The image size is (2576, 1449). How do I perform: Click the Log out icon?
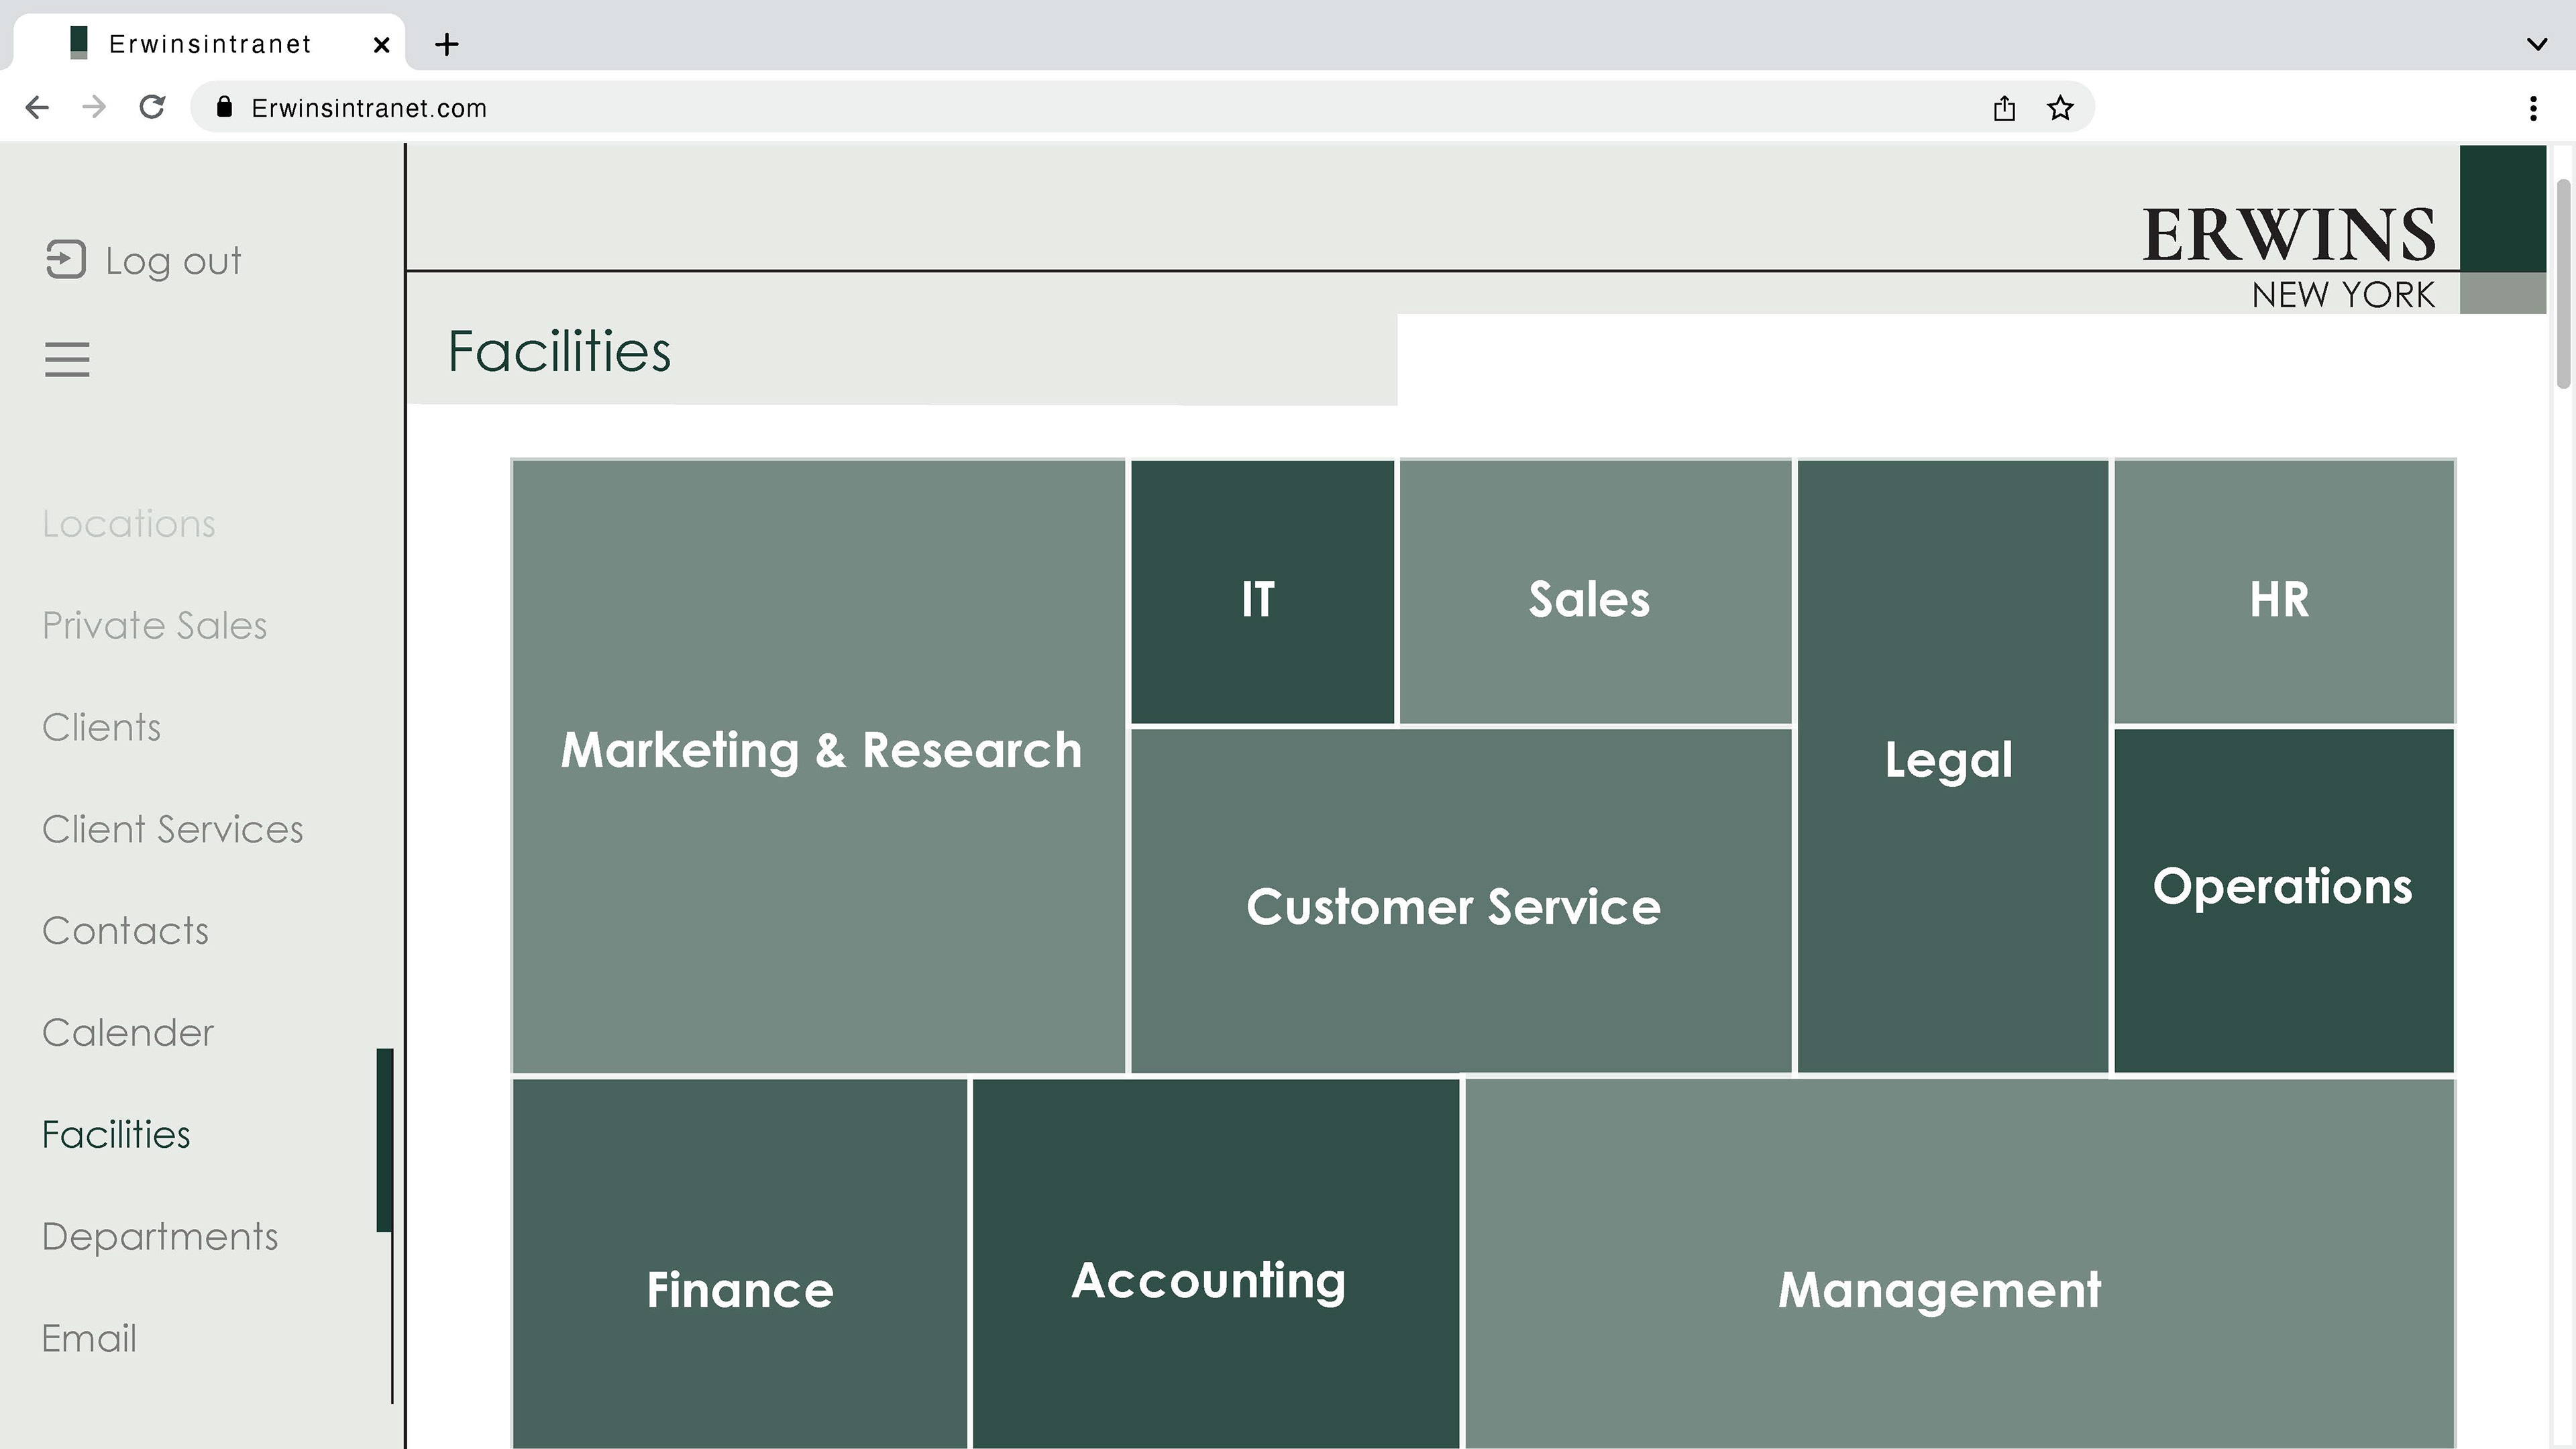pyautogui.click(x=66, y=260)
